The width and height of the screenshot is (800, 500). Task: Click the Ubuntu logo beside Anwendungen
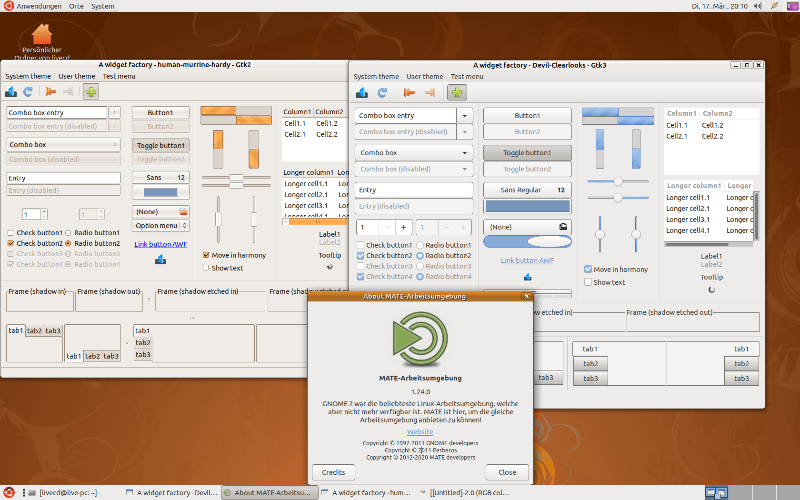click(x=9, y=6)
